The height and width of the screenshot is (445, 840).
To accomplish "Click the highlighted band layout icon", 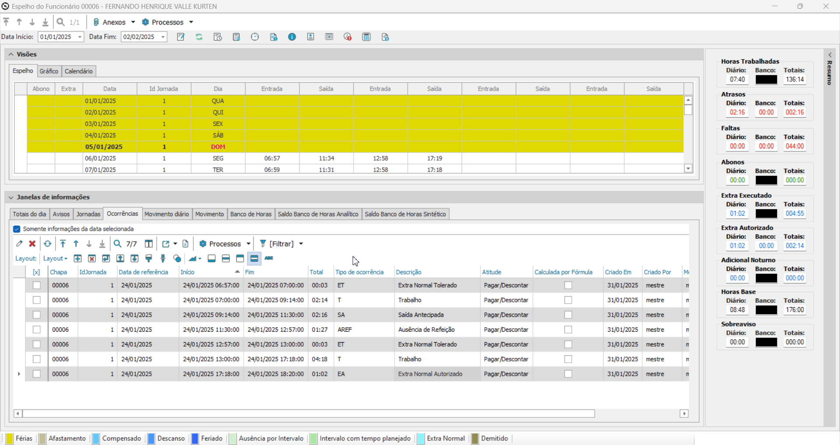I will click(x=254, y=259).
